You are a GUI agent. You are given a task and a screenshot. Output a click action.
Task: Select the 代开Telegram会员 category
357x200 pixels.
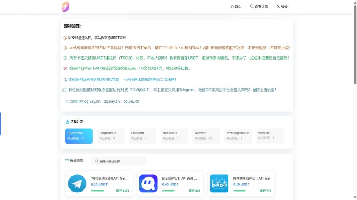click(238, 136)
